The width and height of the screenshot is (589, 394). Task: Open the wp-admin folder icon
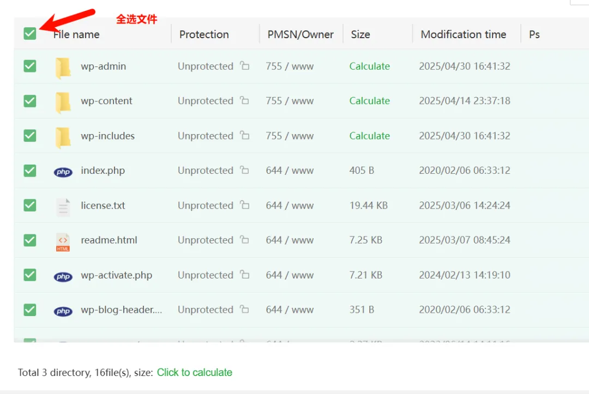63,68
